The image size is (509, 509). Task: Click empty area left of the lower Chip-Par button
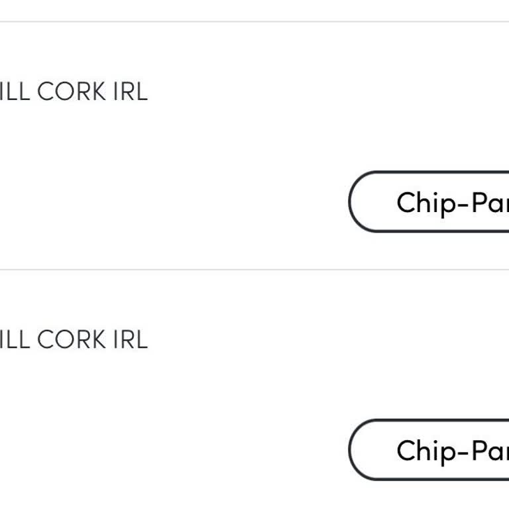click(x=199, y=450)
